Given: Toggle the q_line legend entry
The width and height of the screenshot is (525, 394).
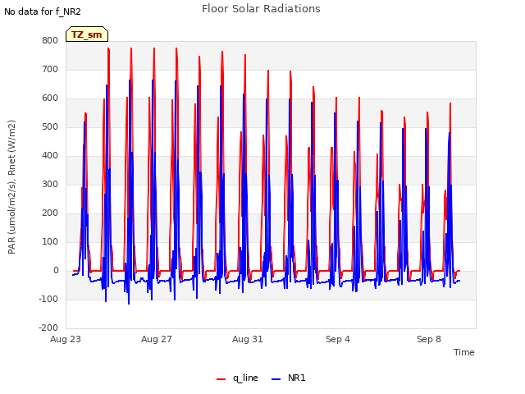Looking at the screenshot, I should (x=237, y=378).
